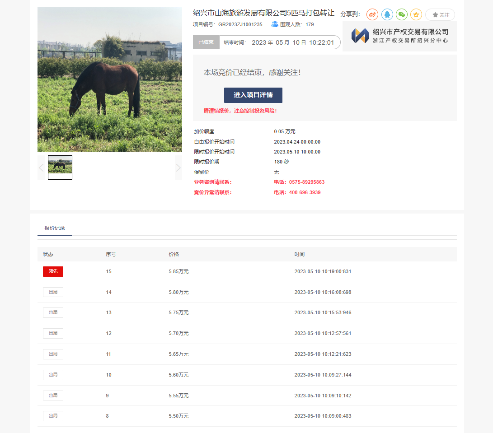Click timestamp 2023-05-10 10:09:10:142
Viewport: 493px width, 433px height.
click(x=323, y=396)
